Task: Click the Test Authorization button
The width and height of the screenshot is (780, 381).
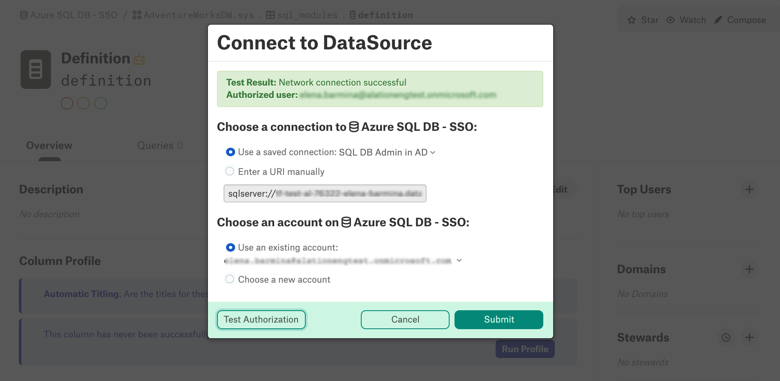Action: [261, 320]
